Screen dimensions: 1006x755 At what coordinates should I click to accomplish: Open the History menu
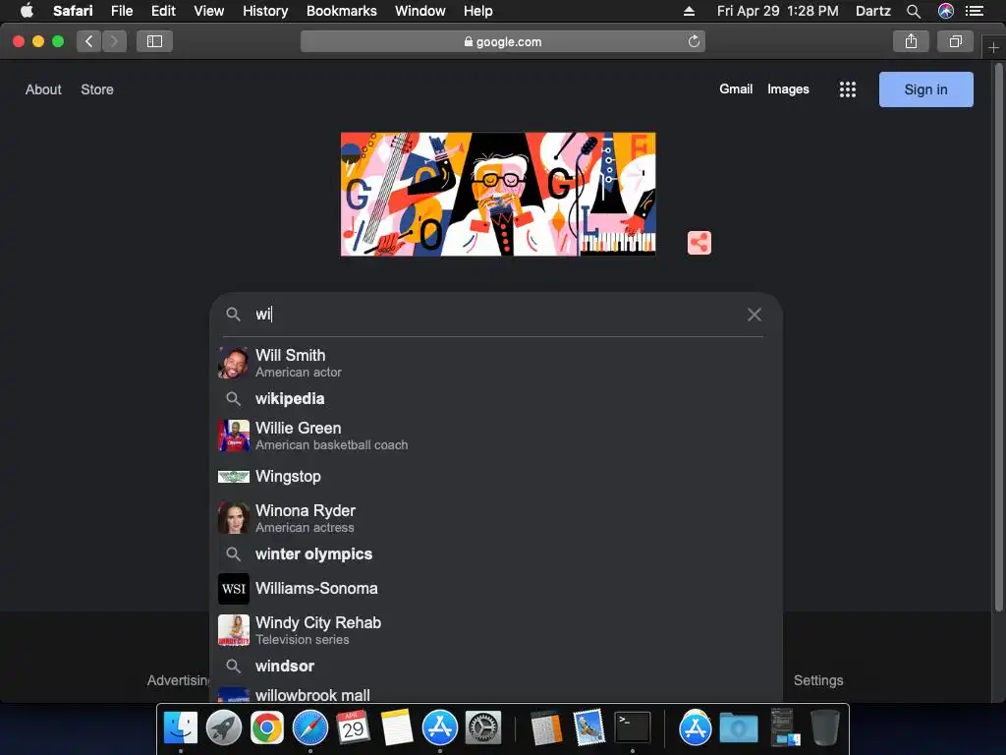[265, 11]
